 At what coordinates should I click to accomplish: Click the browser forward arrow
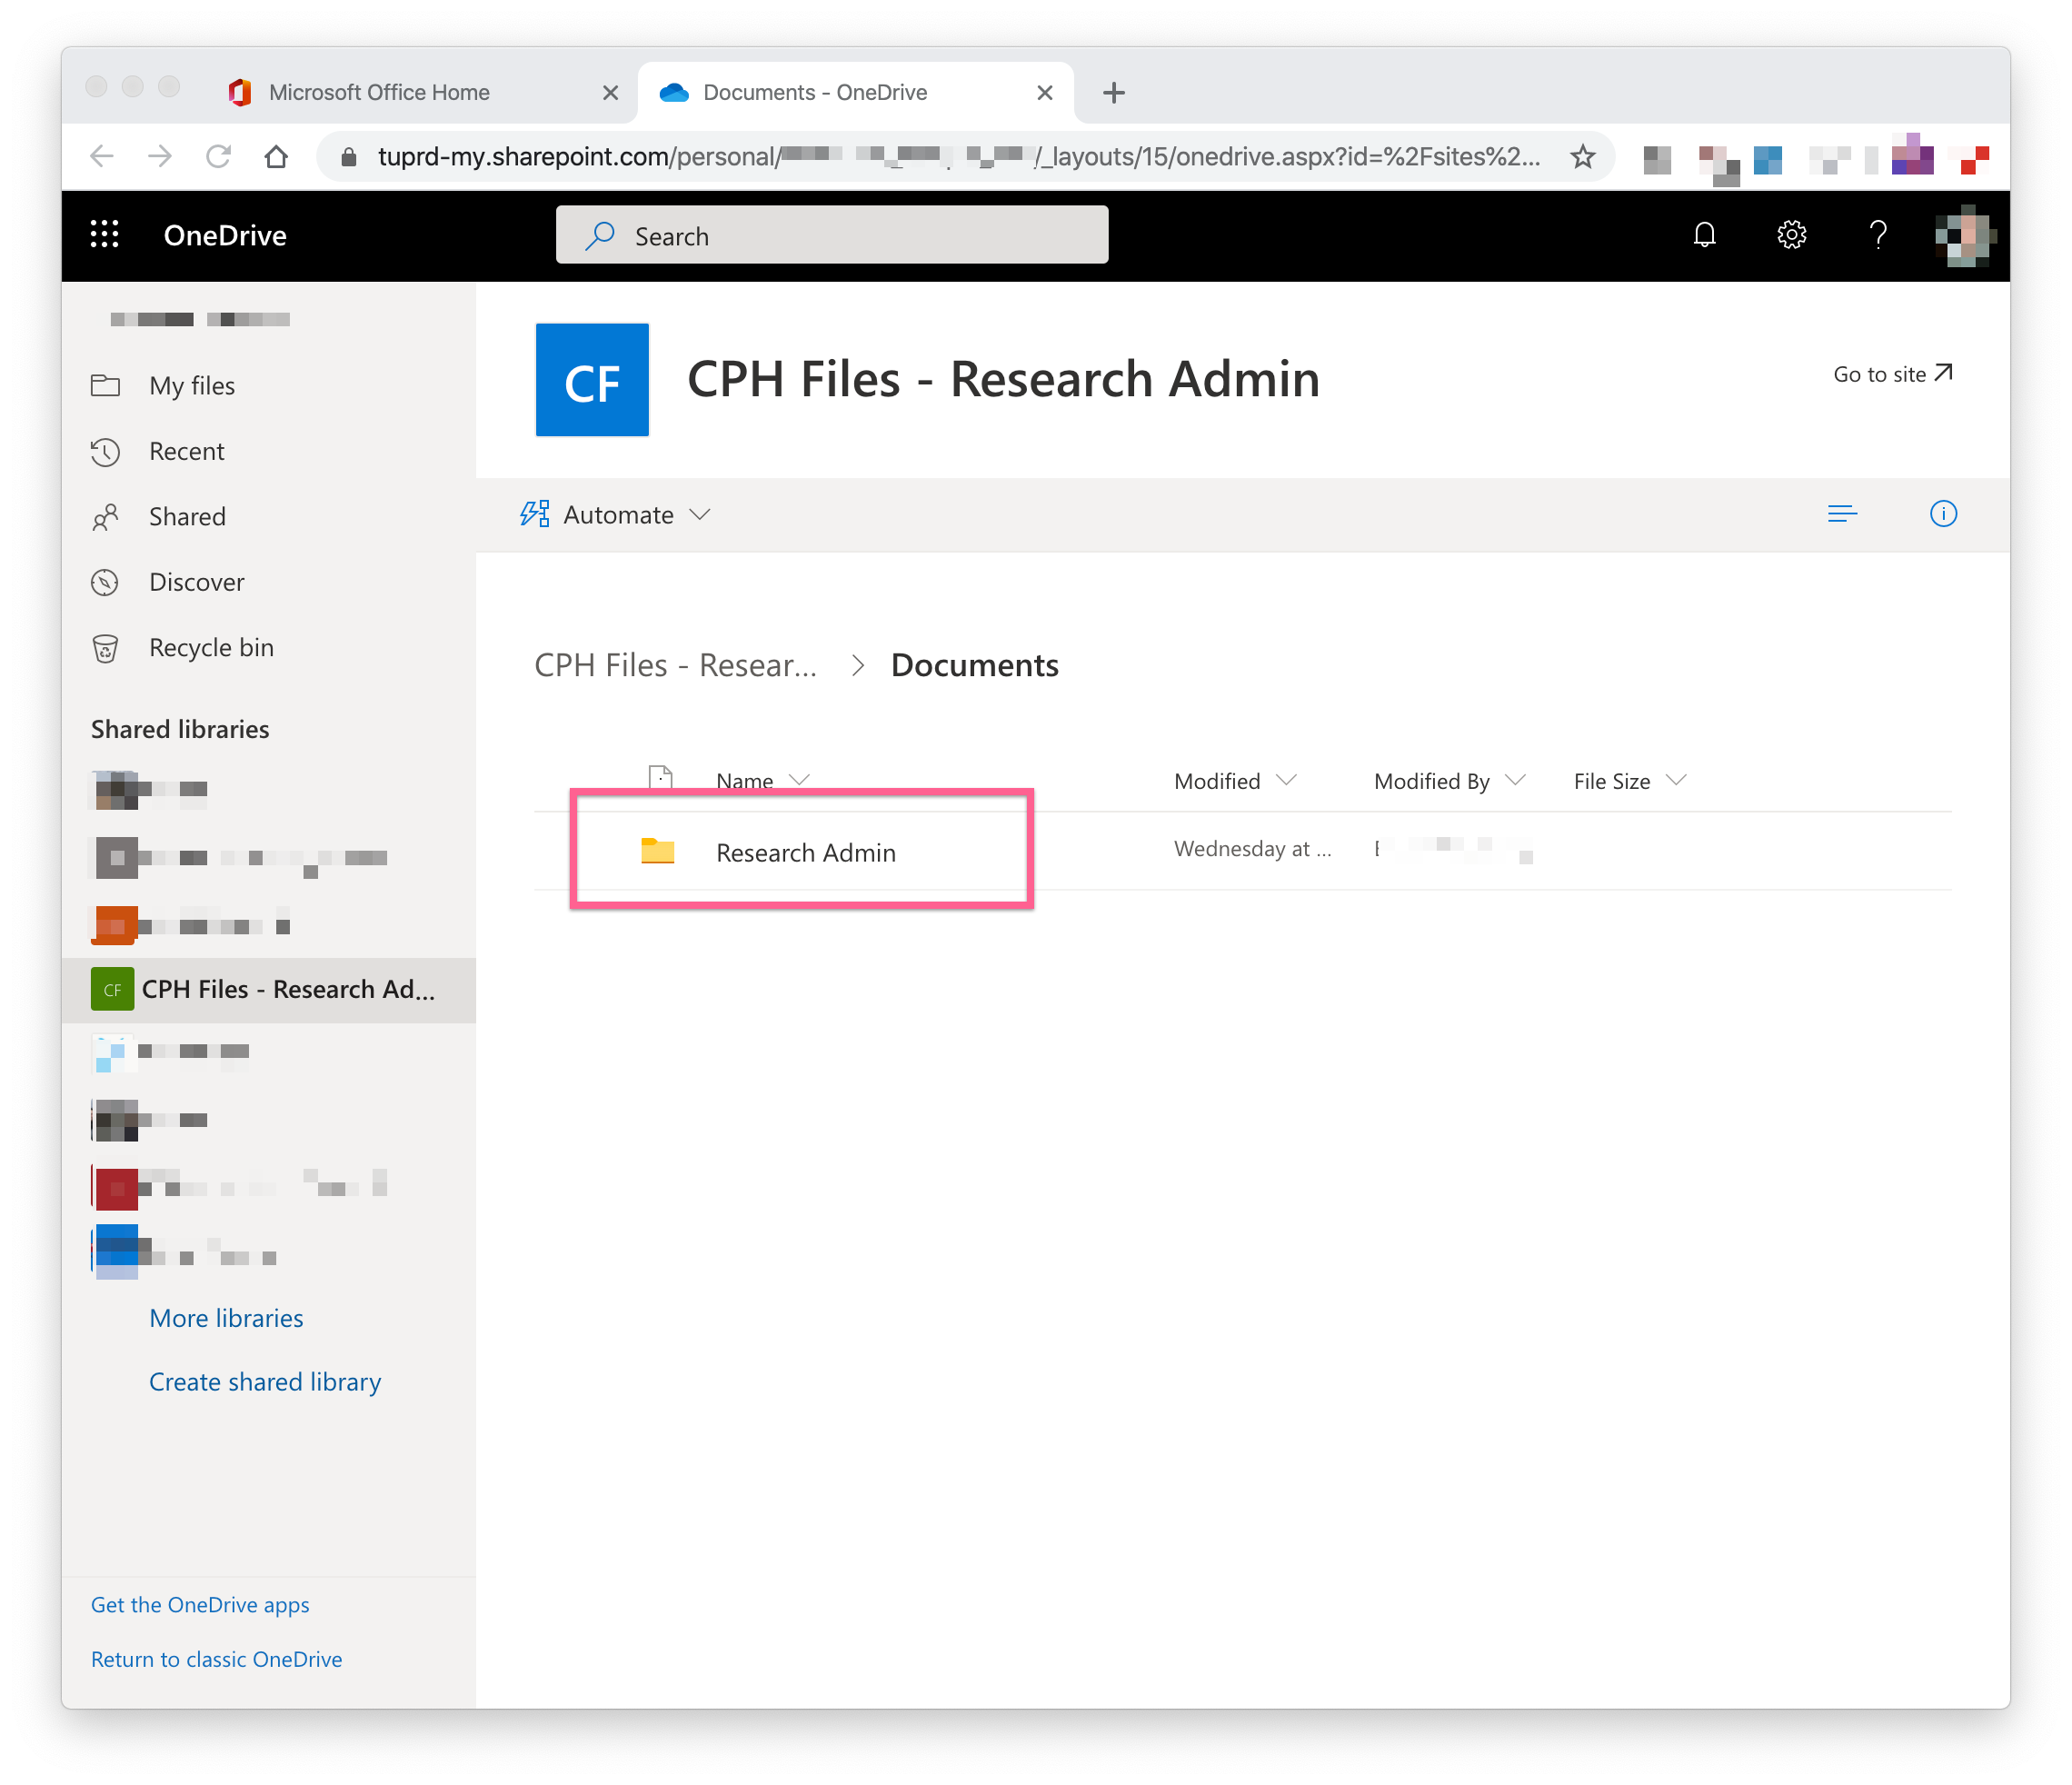160,156
